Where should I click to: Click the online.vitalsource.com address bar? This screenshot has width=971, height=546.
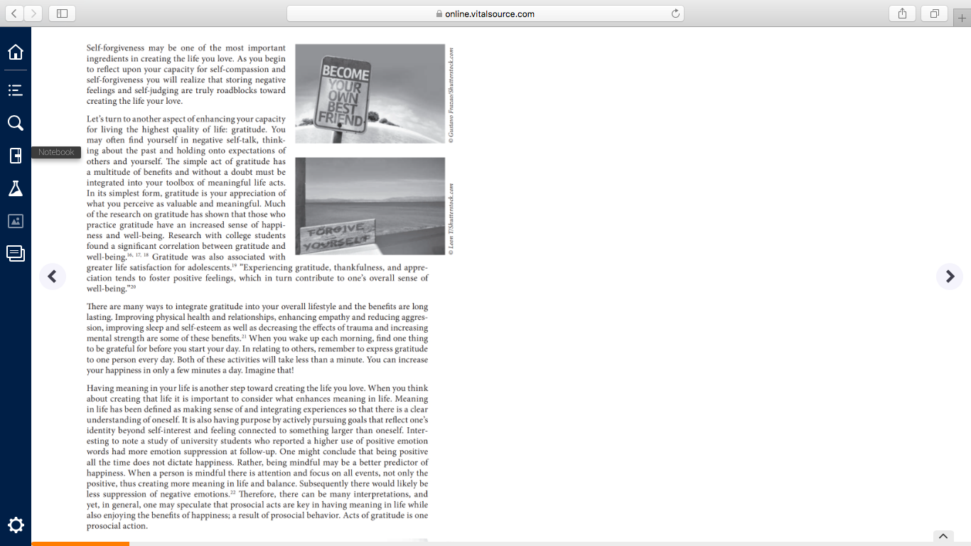click(485, 14)
